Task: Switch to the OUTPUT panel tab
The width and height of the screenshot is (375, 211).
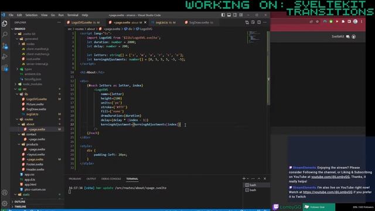Action: [91, 179]
